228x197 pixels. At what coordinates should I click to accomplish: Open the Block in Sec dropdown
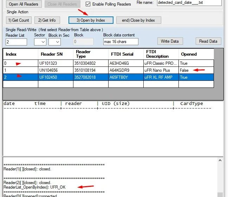[54, 42]
